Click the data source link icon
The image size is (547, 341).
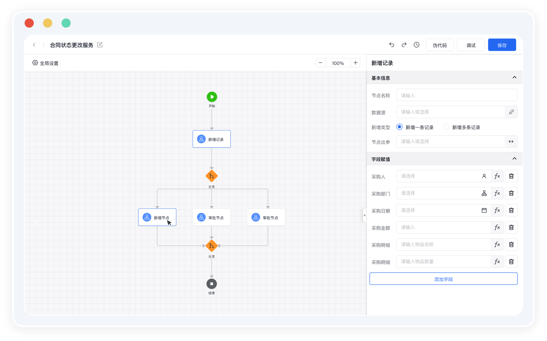[x=511, y=112]
